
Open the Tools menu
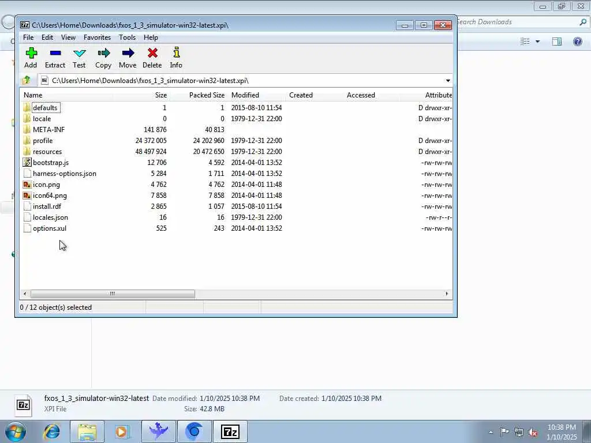(x=127, y=37)
